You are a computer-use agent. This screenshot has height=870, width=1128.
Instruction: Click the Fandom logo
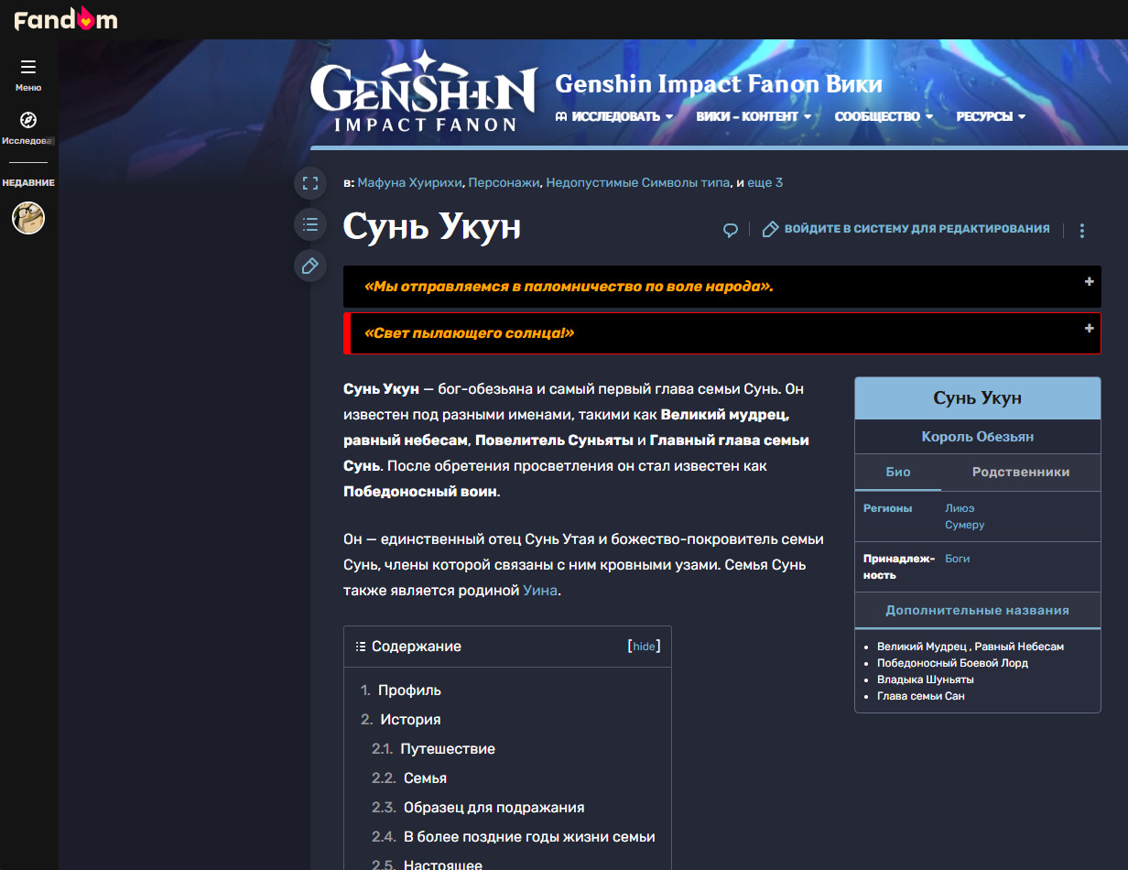click(65, 19)
